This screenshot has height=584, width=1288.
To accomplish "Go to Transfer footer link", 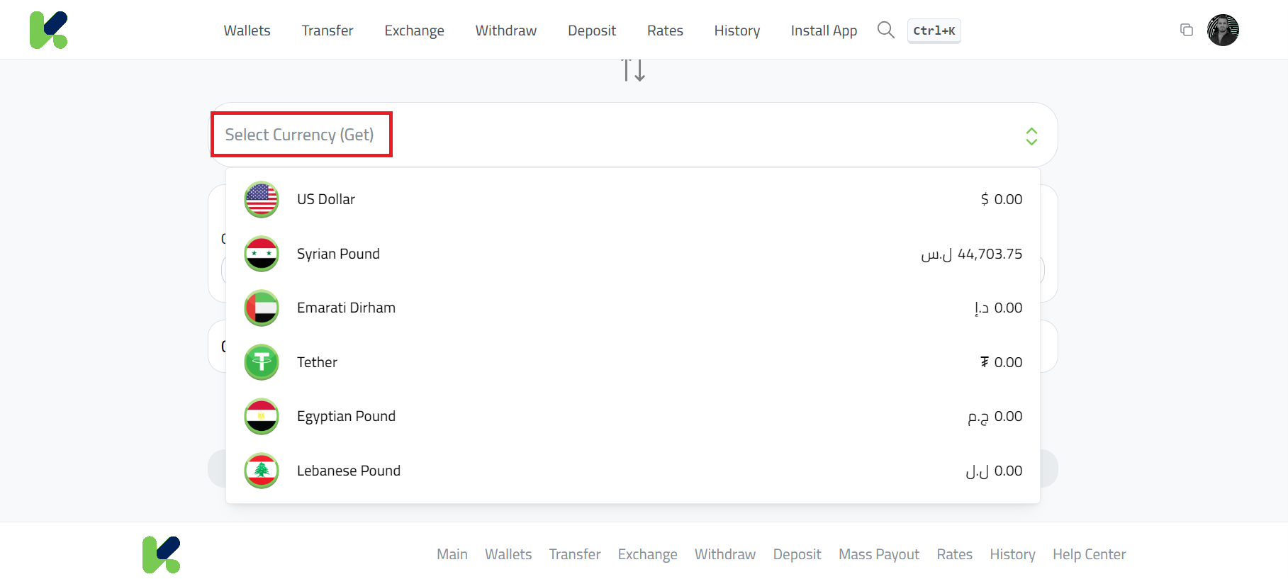I will coord(575,554).
